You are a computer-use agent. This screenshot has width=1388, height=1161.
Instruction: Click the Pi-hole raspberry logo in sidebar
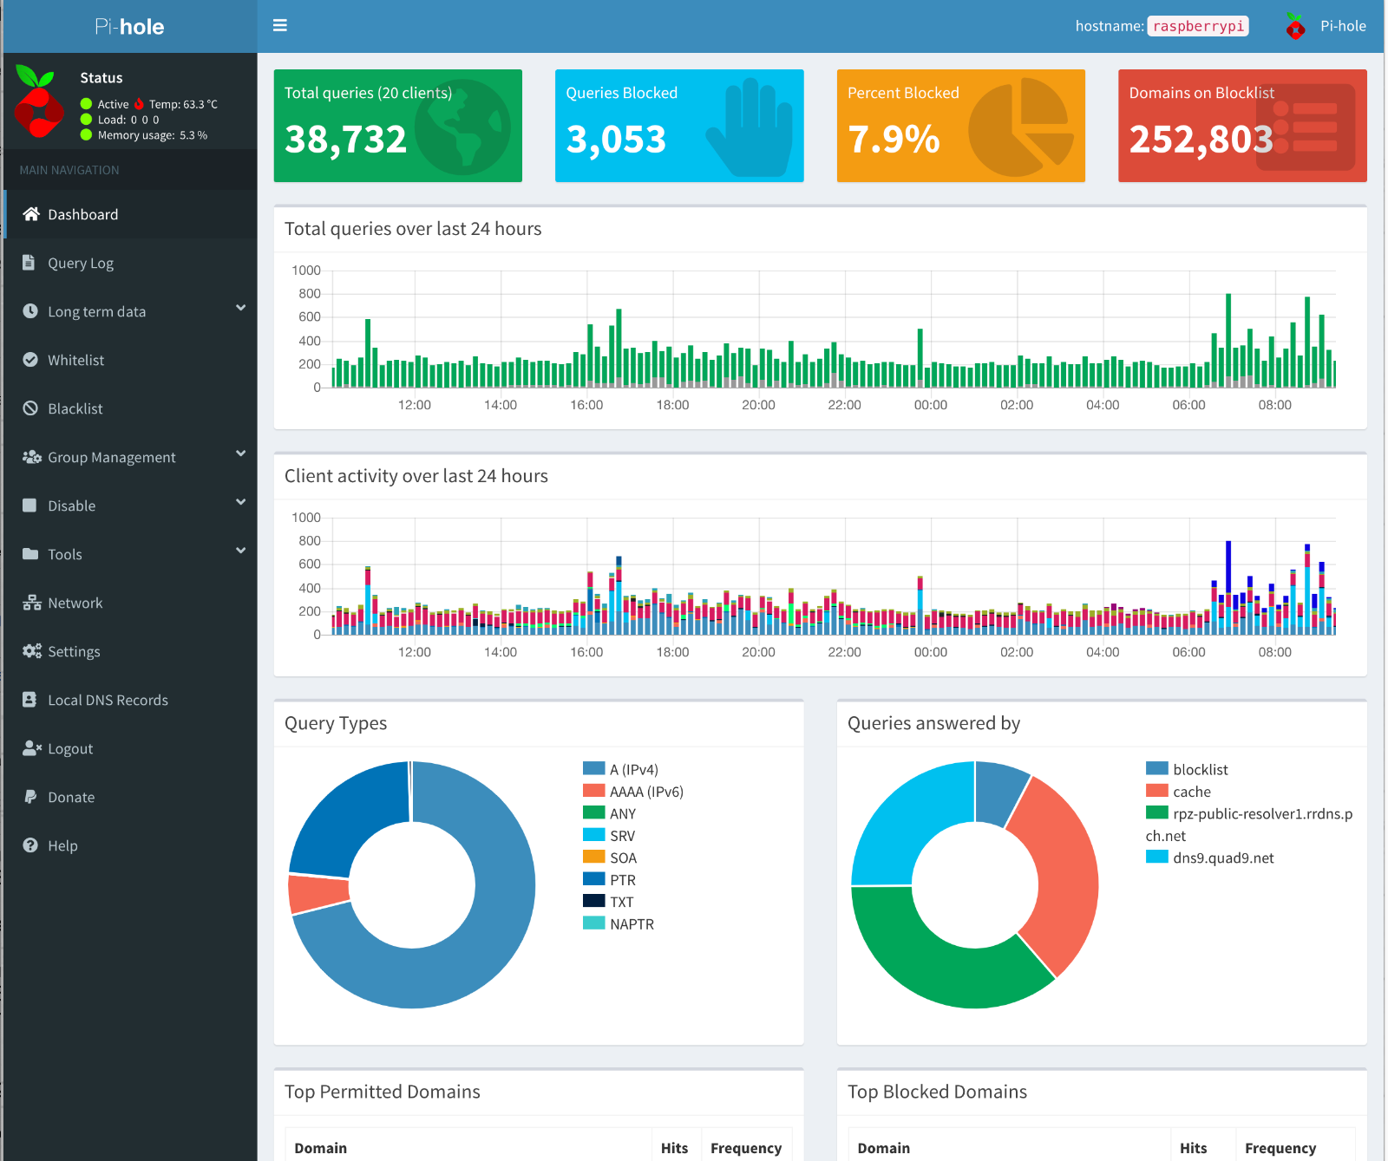[x=39, y=101]
